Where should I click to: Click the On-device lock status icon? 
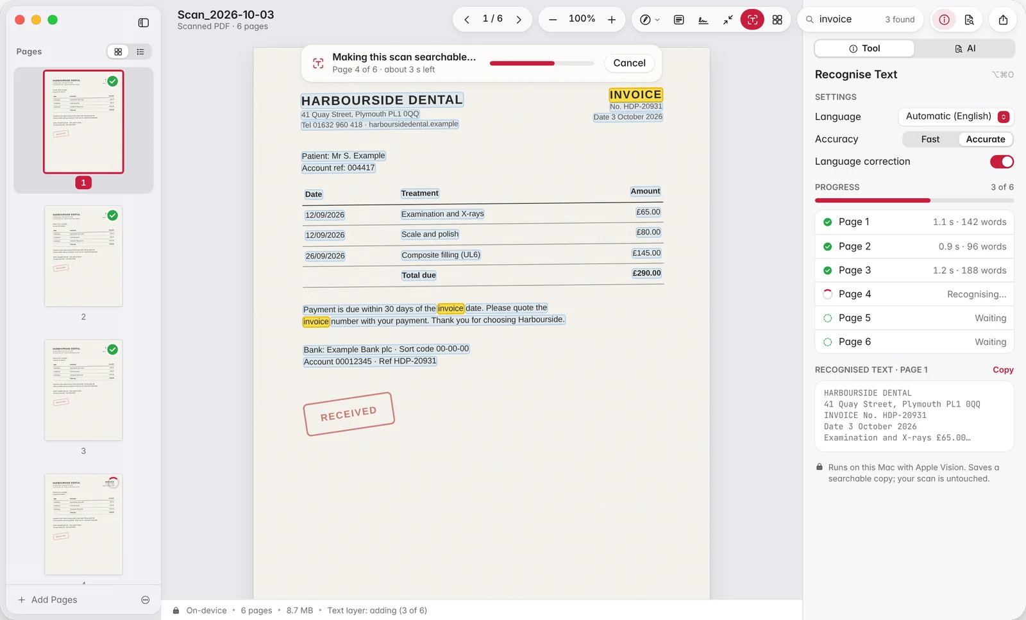click(176, 610)
